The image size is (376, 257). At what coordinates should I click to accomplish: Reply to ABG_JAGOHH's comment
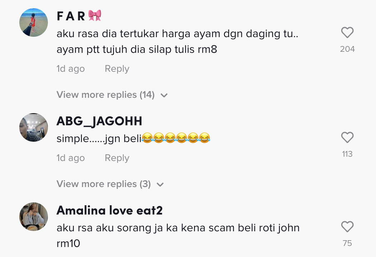coord(117,158)
